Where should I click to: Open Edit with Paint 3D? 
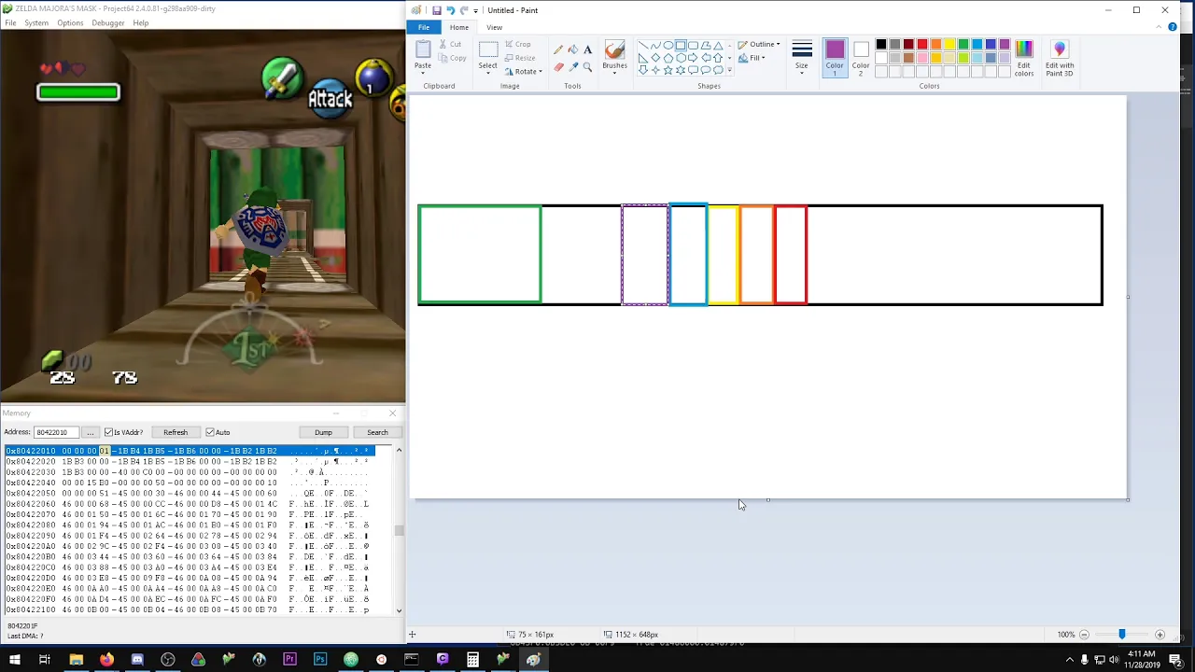(1060, 58)
